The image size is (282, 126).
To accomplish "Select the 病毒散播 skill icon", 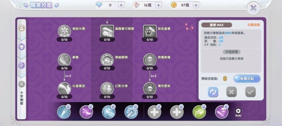I will [x=150, y=60].
